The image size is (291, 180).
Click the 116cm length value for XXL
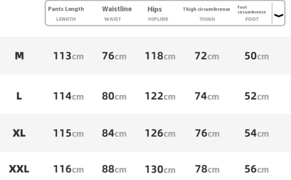pyautogui.click(x=69, y=169)
